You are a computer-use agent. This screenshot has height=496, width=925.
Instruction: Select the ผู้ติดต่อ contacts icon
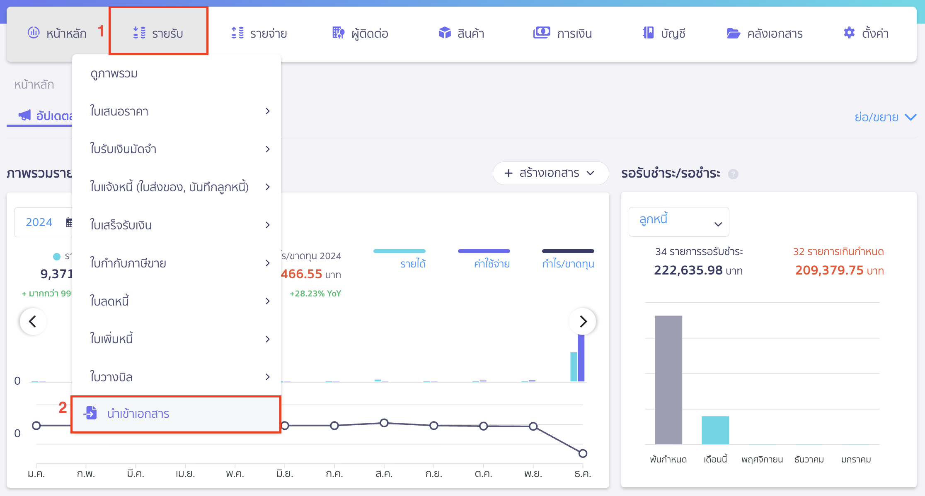[x=338, y=33]
